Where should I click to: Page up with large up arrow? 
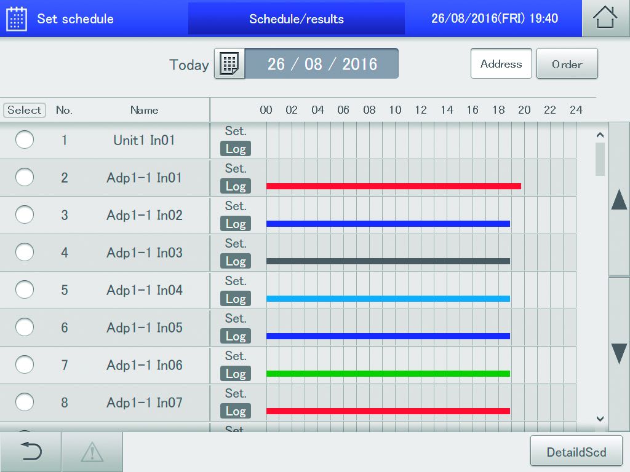(619, 199)
